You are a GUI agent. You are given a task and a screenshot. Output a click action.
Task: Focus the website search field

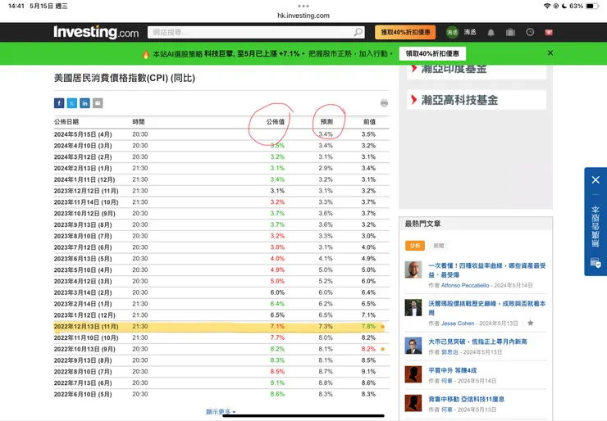coord(252,32)
